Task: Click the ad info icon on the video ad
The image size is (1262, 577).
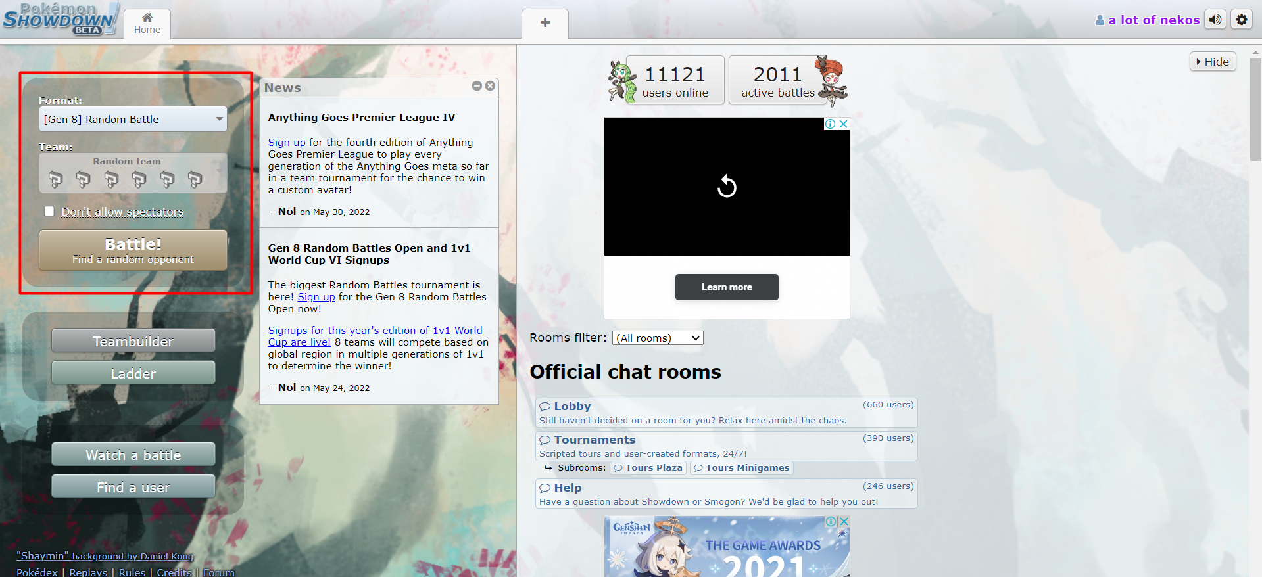Action: pyautogui.click(x=831, y=124)
